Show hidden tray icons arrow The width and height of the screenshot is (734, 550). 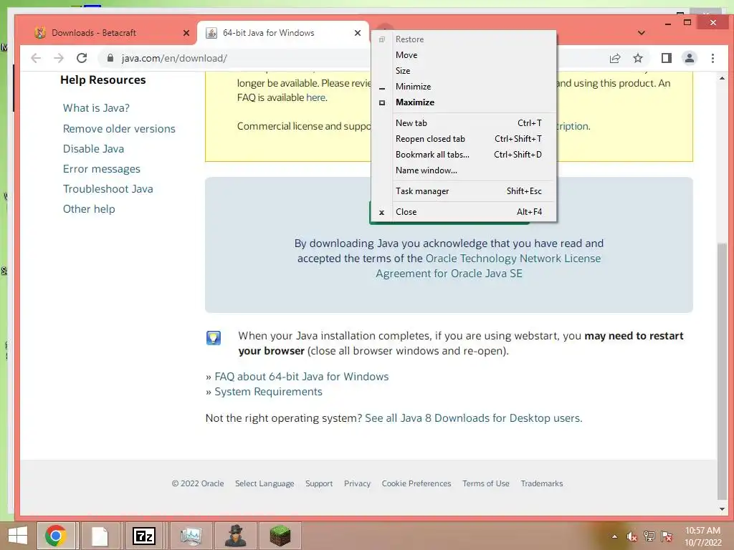[x=614, y=536]
